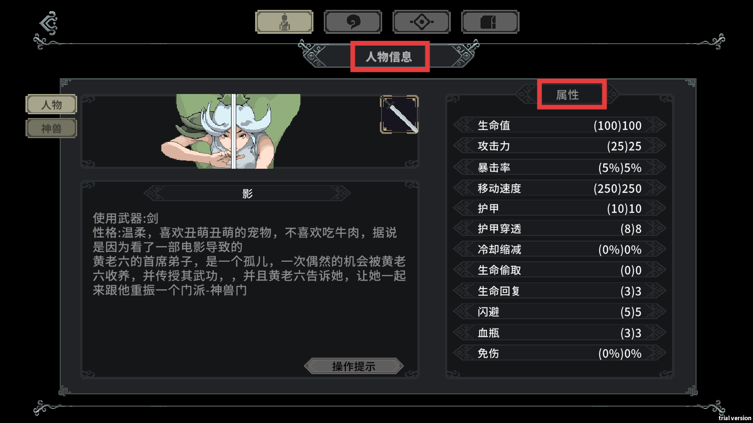This screenshot has width=753, height=423.
Task: Select the 攻击力 attribute row
Action: click(x=560, y=146)
